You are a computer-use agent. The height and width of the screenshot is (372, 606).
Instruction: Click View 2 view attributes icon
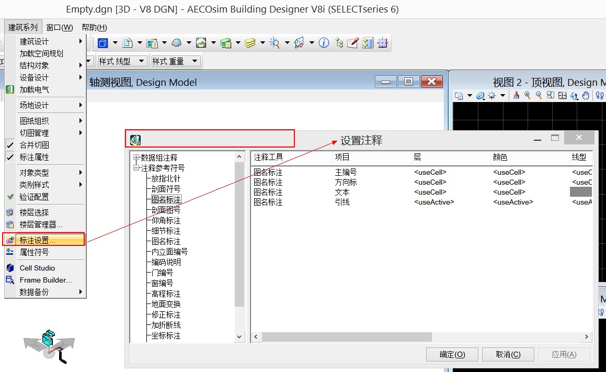[x=459, y=96]
